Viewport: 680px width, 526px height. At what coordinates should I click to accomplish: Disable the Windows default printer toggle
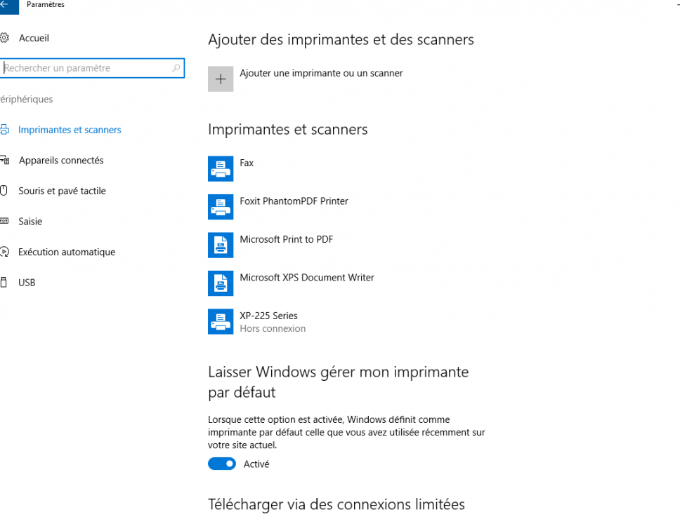(222, 464)
